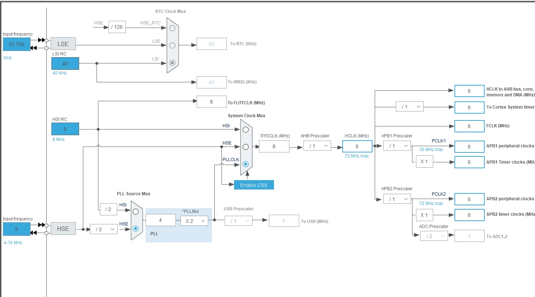Image resolution: width=535 pixels, height=297 pixels.
Task: Click the APB2 X 1 multiplier box
Action: click(x=424, y=215)
